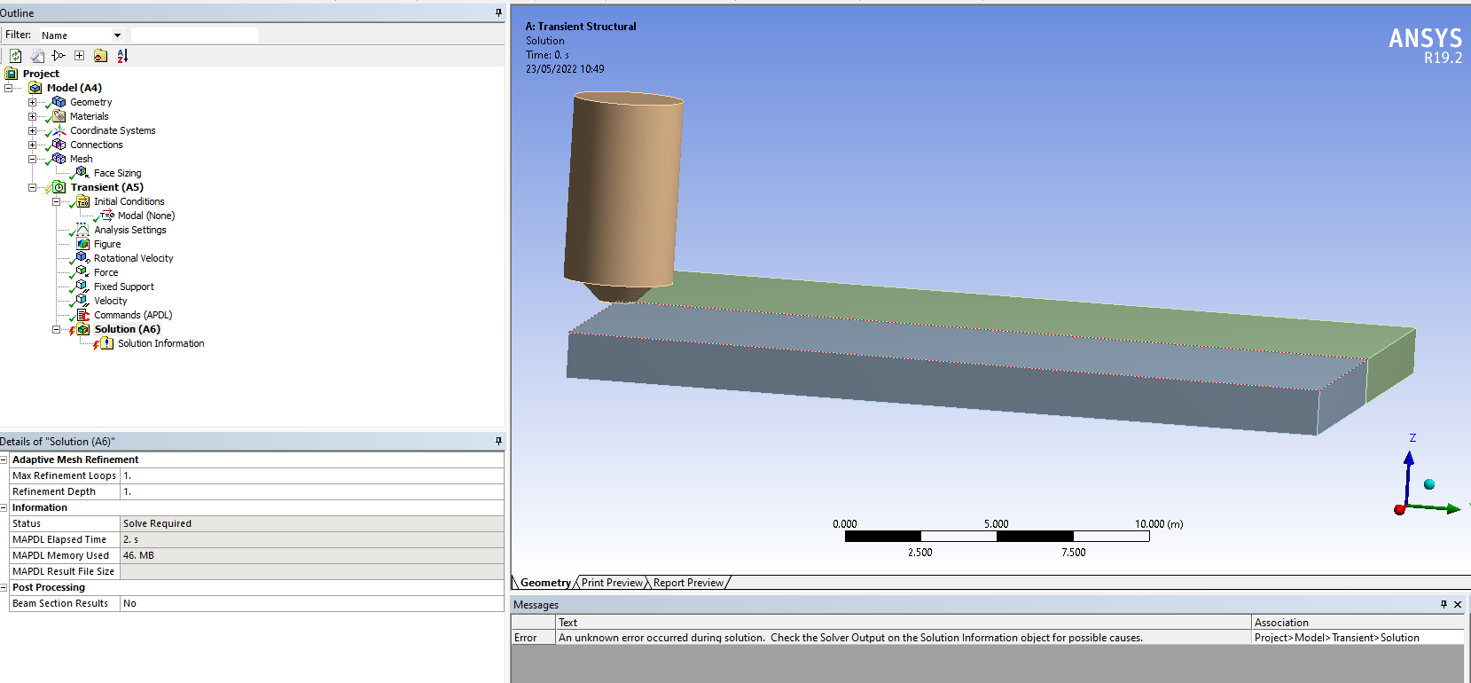Select the Solution Information item
Viewport: 1471px width, 683px height.
(x=160, y=343)
